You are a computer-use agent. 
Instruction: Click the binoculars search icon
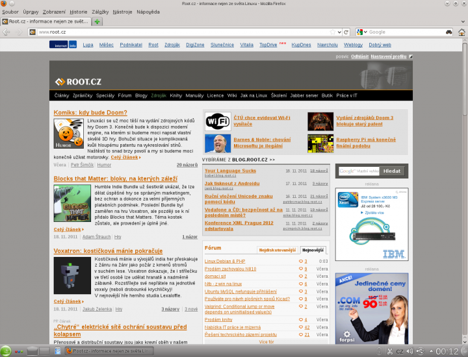pyautogui.click(x=449, y=32)
